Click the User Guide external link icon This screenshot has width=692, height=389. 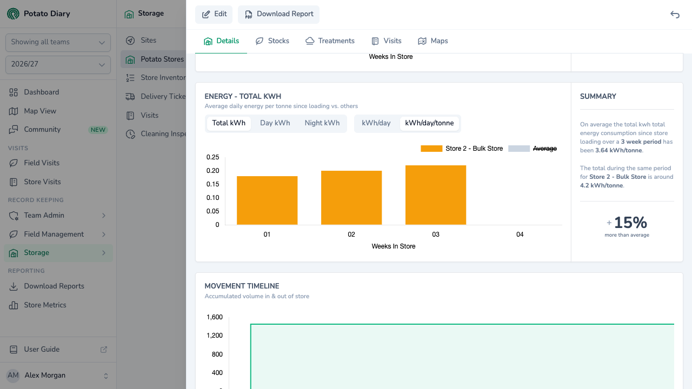(x=104, y=350)
